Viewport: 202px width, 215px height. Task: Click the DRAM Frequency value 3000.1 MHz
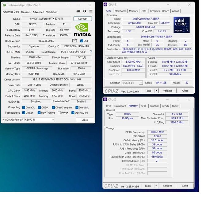point(157,132)
